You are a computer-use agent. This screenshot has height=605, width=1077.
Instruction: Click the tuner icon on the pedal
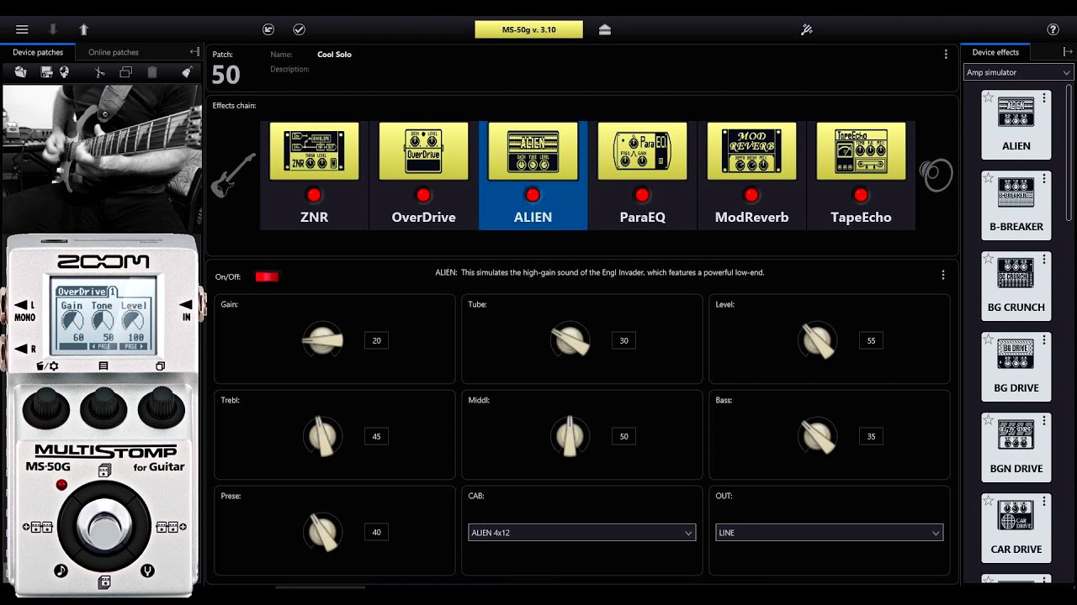click(148, 571)
